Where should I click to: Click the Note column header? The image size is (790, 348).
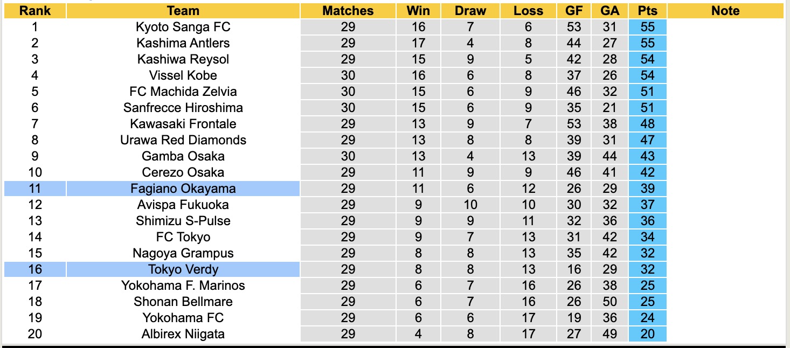725,11
